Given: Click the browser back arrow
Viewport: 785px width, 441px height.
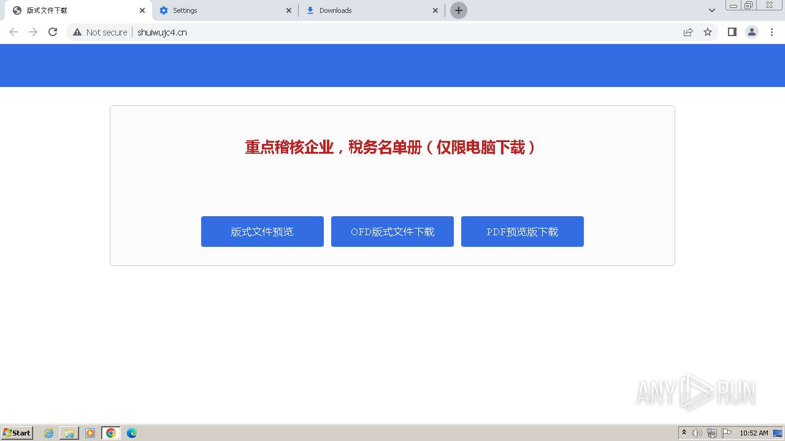Looking at the screenshot, I should coord(13,32).
